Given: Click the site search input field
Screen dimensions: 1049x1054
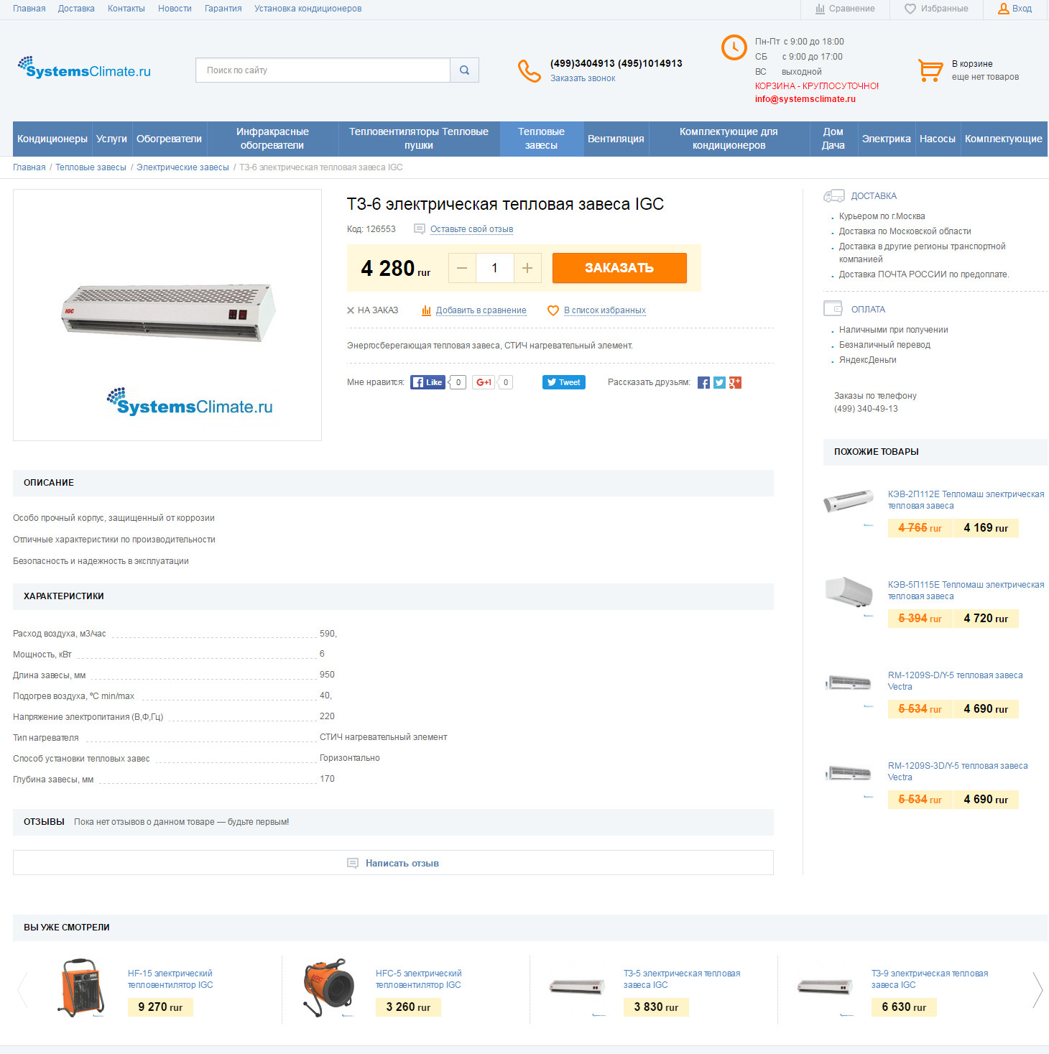Looking at the screenshot, I should point(323,70).
